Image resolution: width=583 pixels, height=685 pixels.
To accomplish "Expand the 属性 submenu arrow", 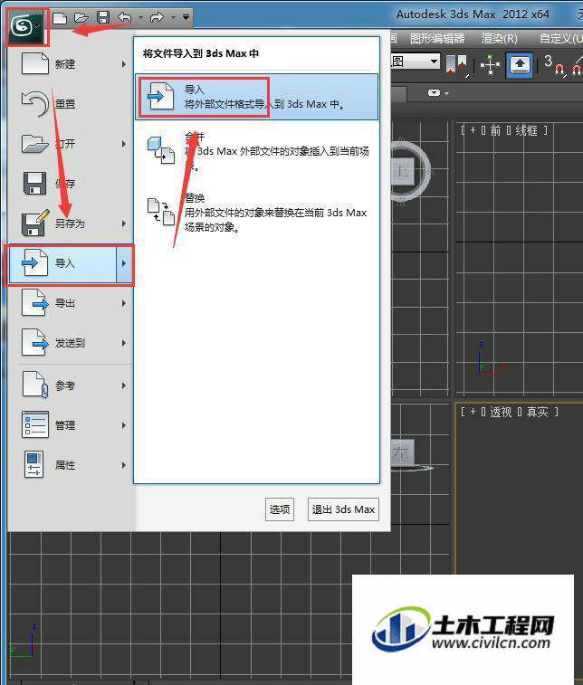I will pos(124,465).
